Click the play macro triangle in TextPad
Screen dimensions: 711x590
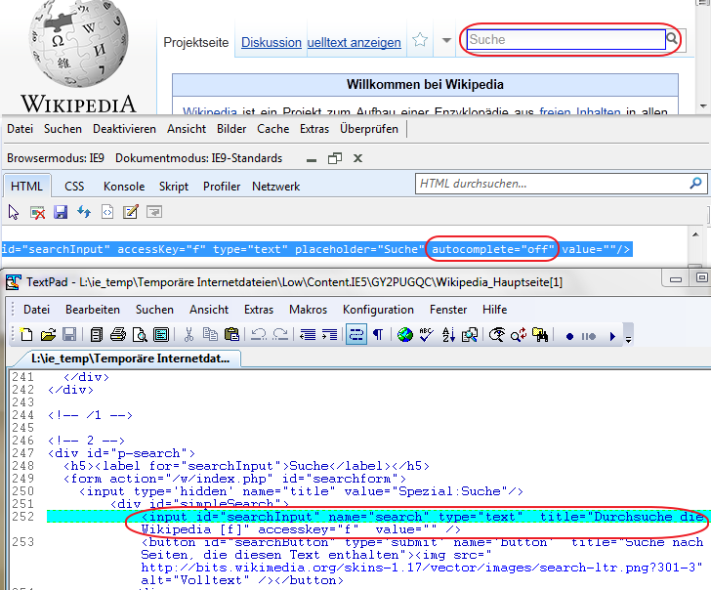(x=612, y=336)
